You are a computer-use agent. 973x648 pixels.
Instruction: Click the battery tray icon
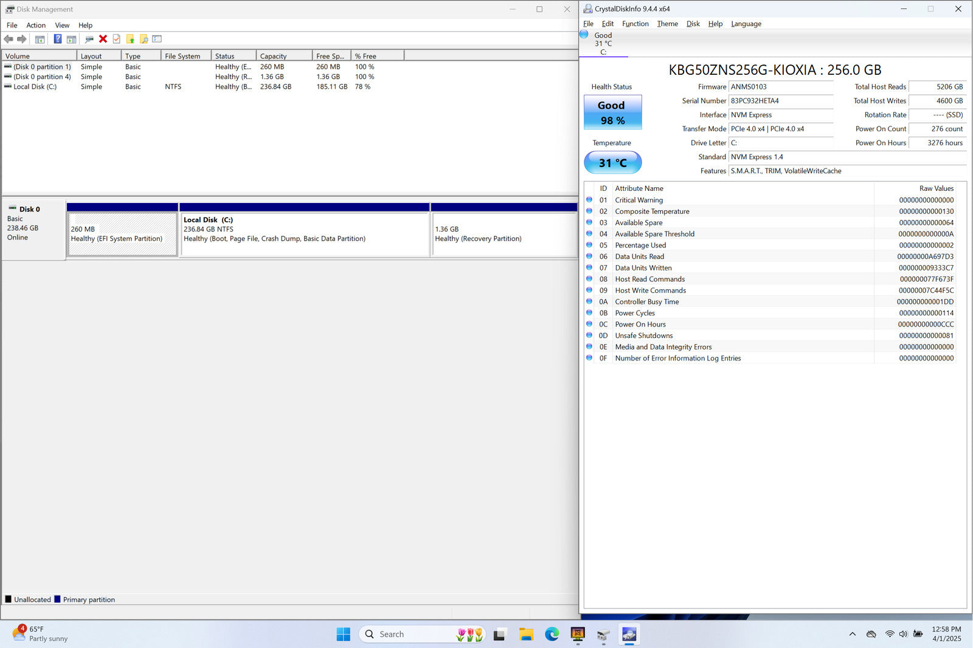[918, 634]
